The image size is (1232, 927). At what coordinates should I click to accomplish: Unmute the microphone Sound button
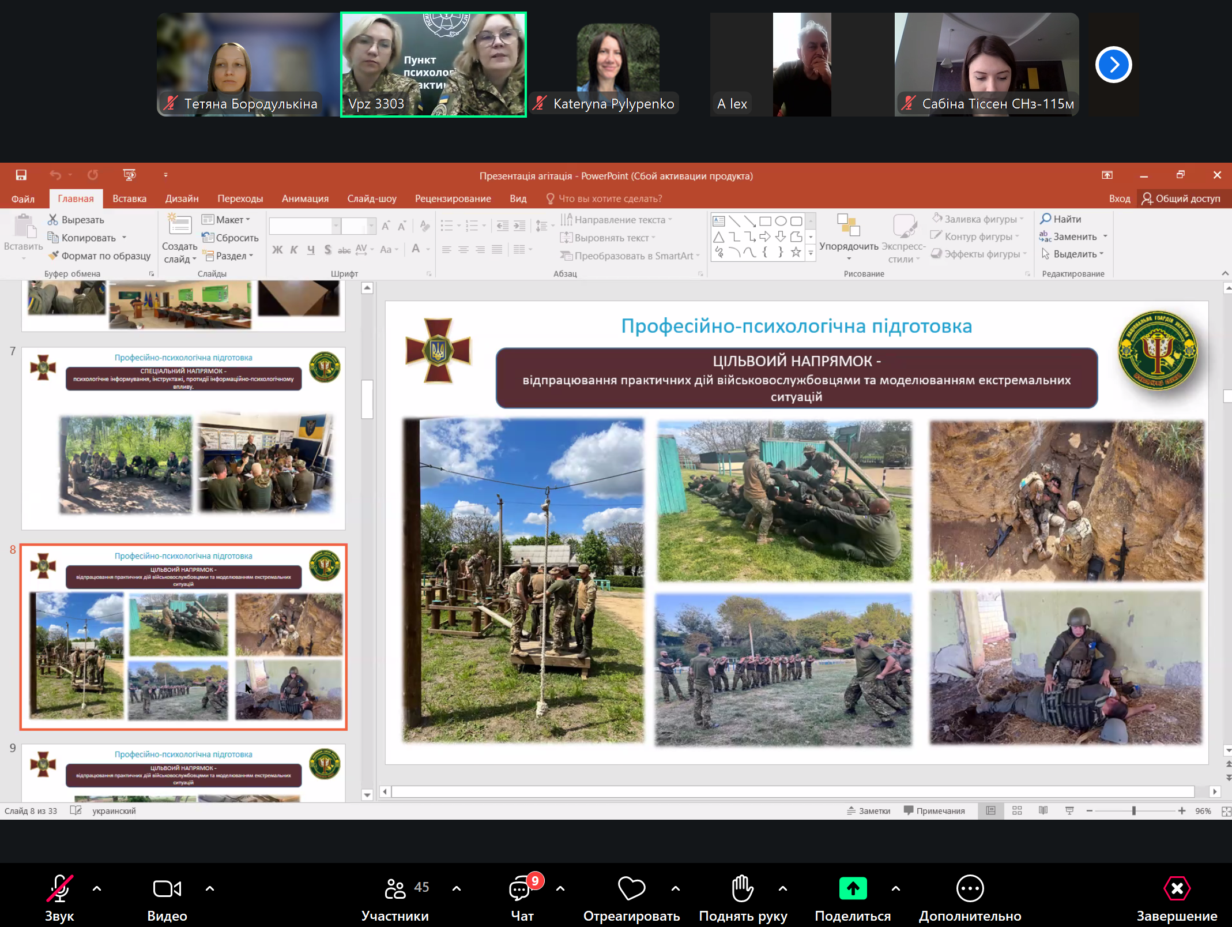pos(59,889)
